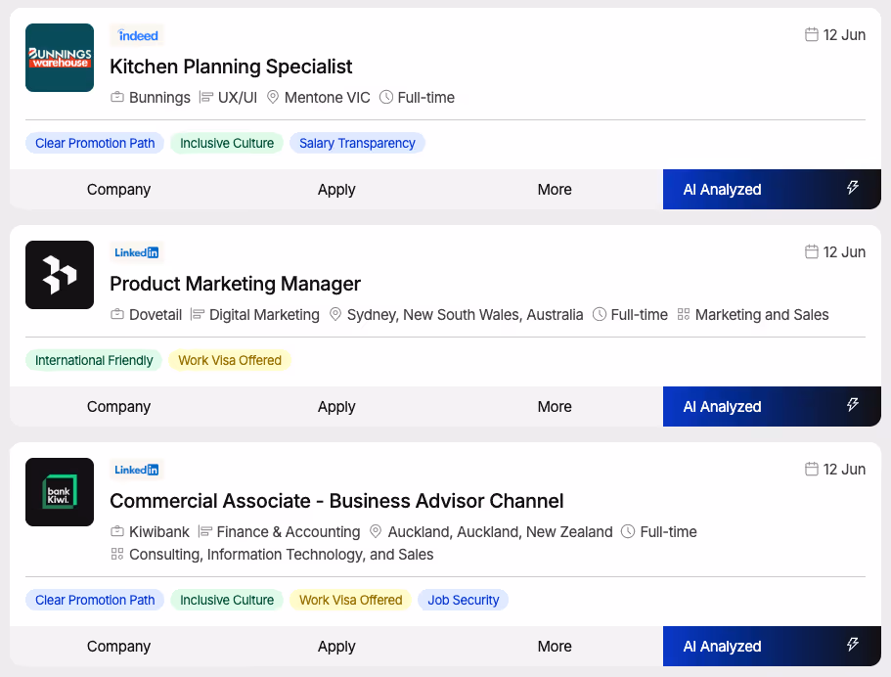This screenshot has width=891, height=677.
Task: Click lightning icon on Kitchen Planning AI Analyzed
Action: pos(852,188)
